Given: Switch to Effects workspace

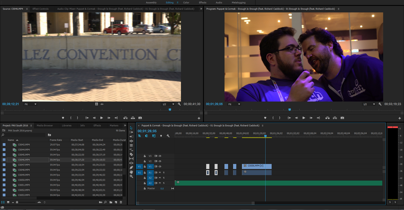Looking at the screenshot, I should (203, 2).
